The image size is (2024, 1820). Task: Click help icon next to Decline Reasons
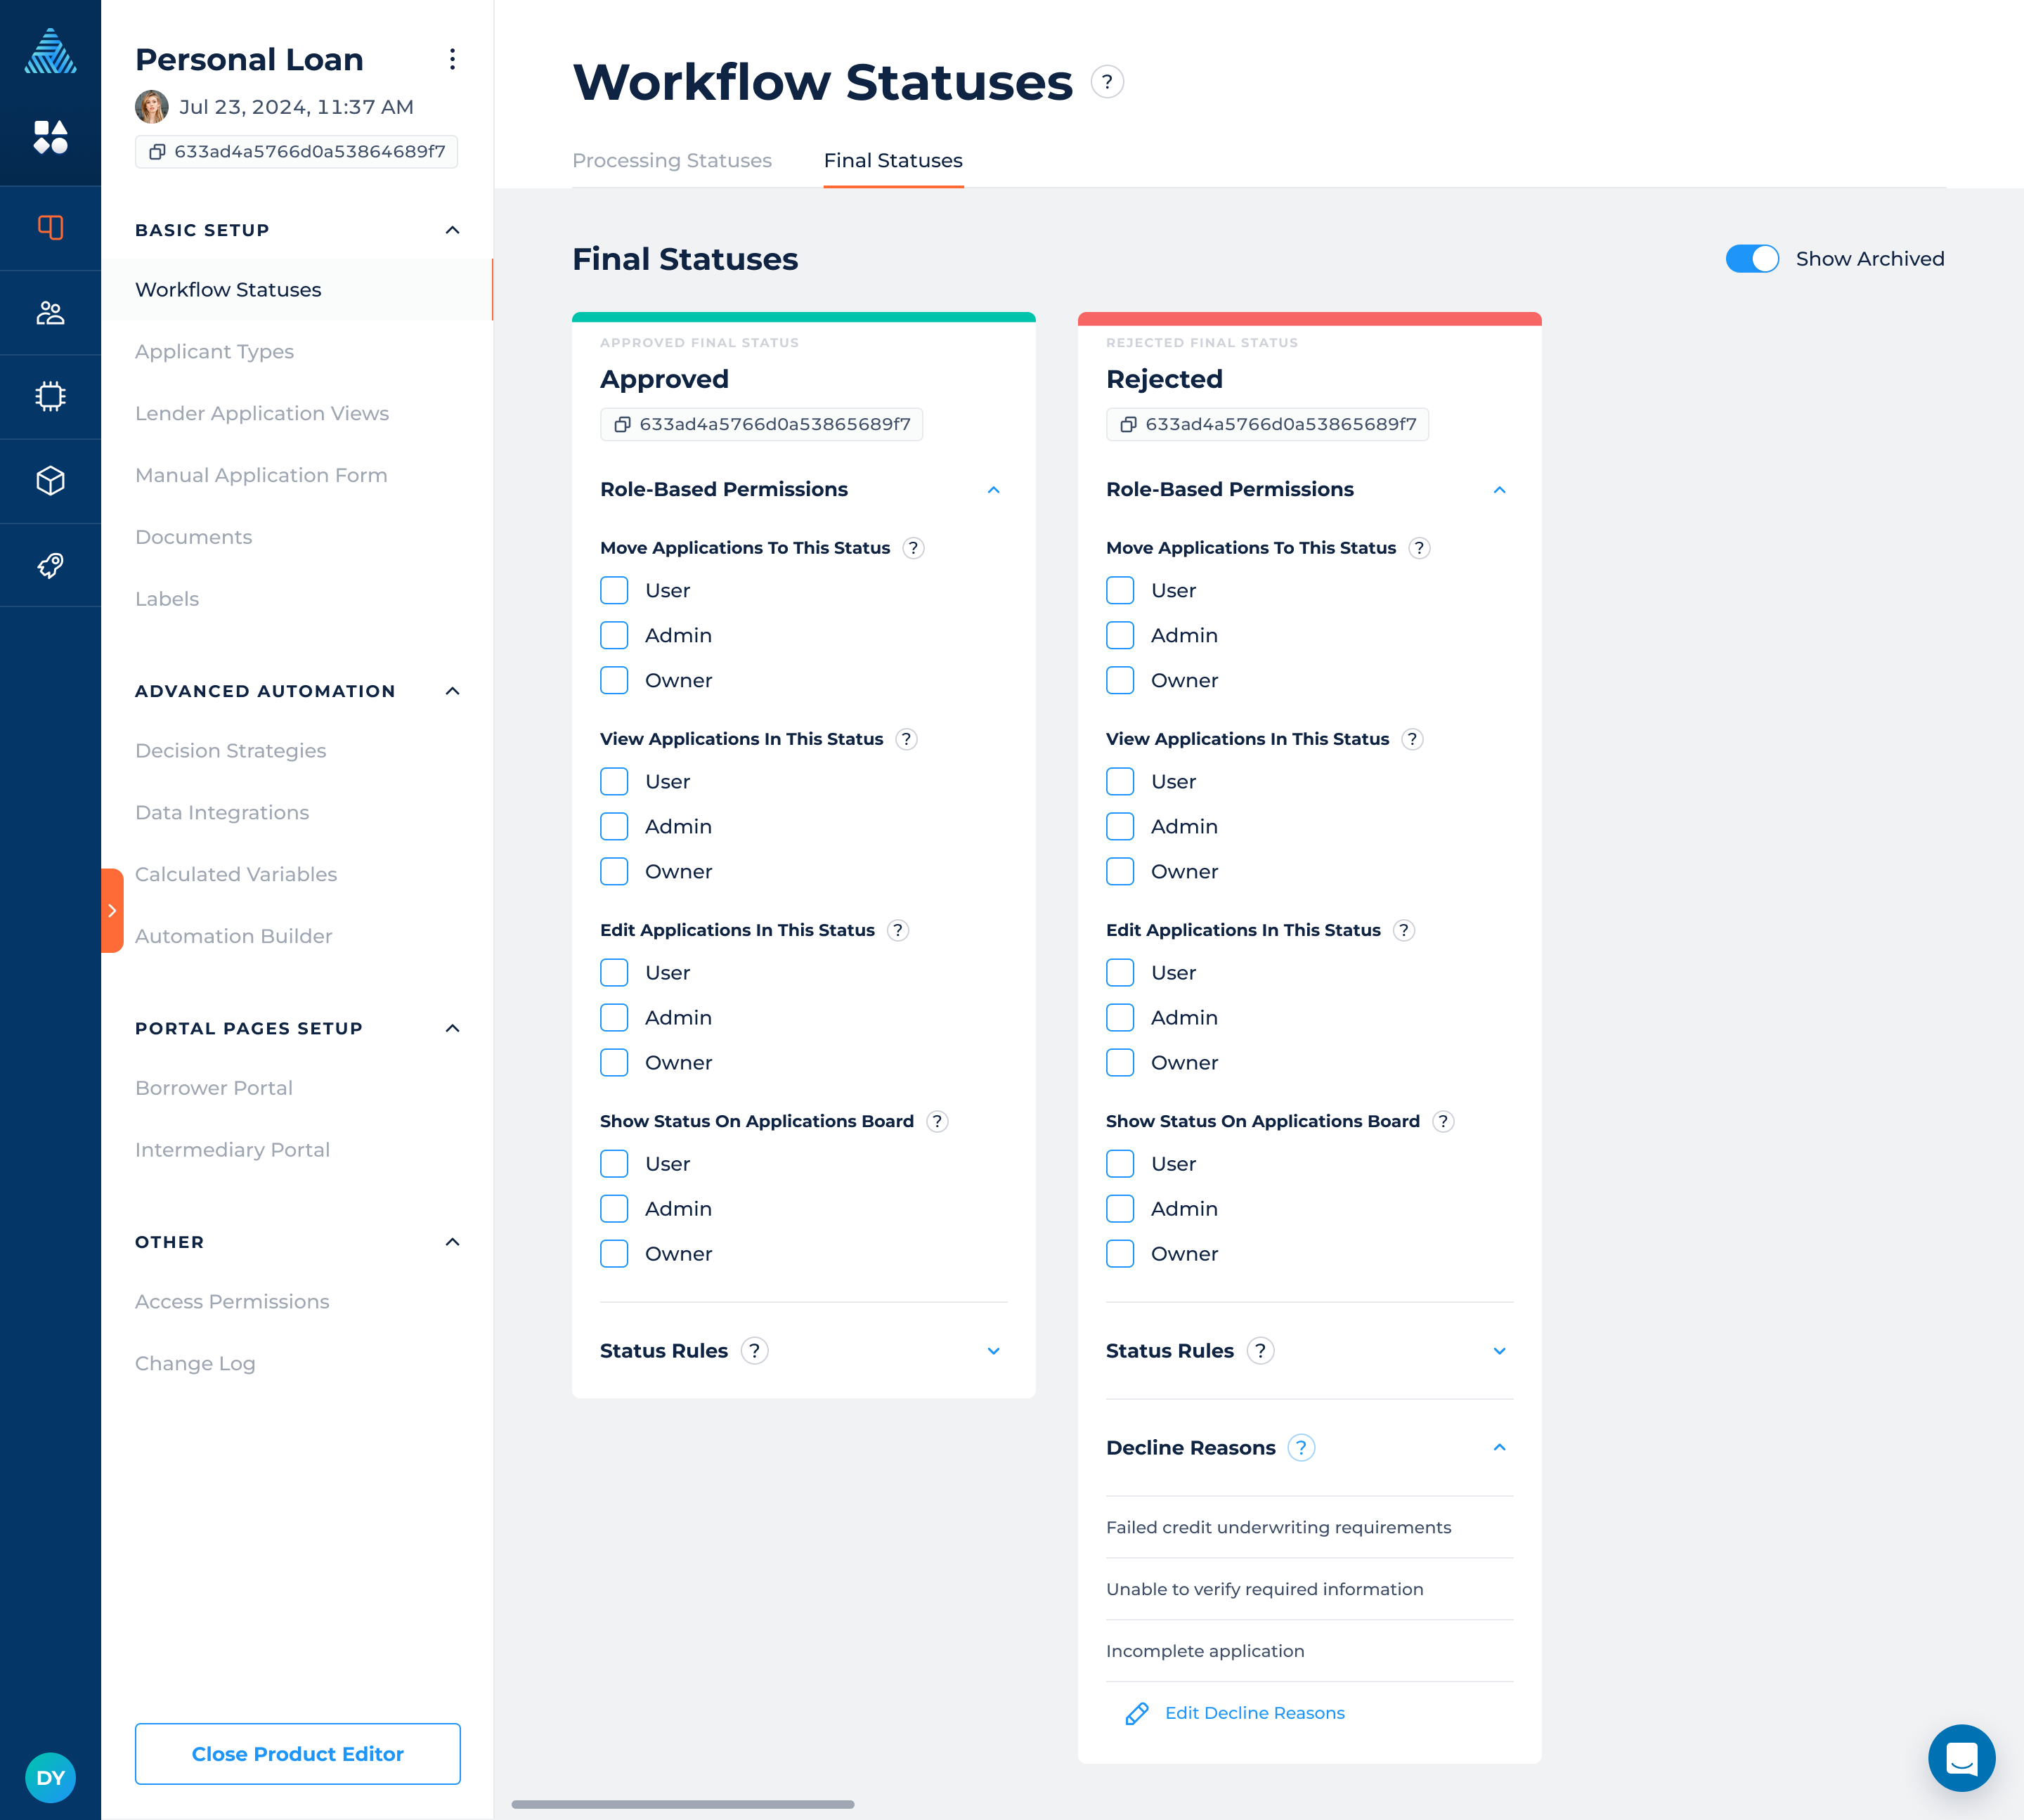point(1300,1447)
